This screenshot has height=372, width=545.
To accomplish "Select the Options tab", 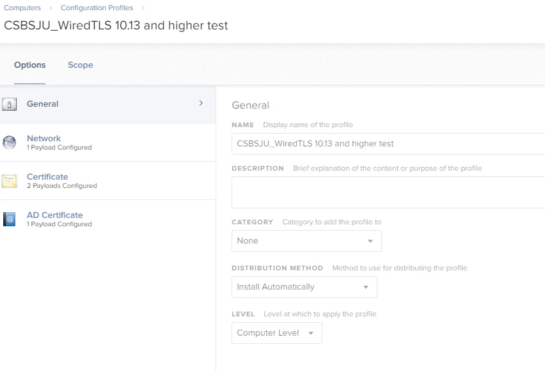I will click(30, 65).
